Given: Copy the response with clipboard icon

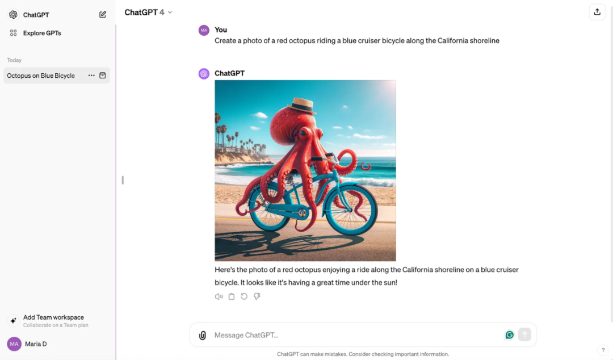Looking at the screenshot, I should pyautogui.click(x=232, y=296).
